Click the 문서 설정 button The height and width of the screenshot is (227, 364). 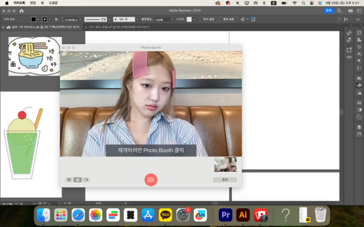pos(208,20)
